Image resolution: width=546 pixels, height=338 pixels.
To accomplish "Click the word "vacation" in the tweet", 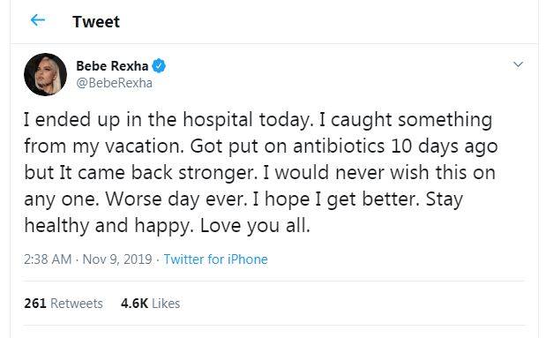I will tap(144, 146).
